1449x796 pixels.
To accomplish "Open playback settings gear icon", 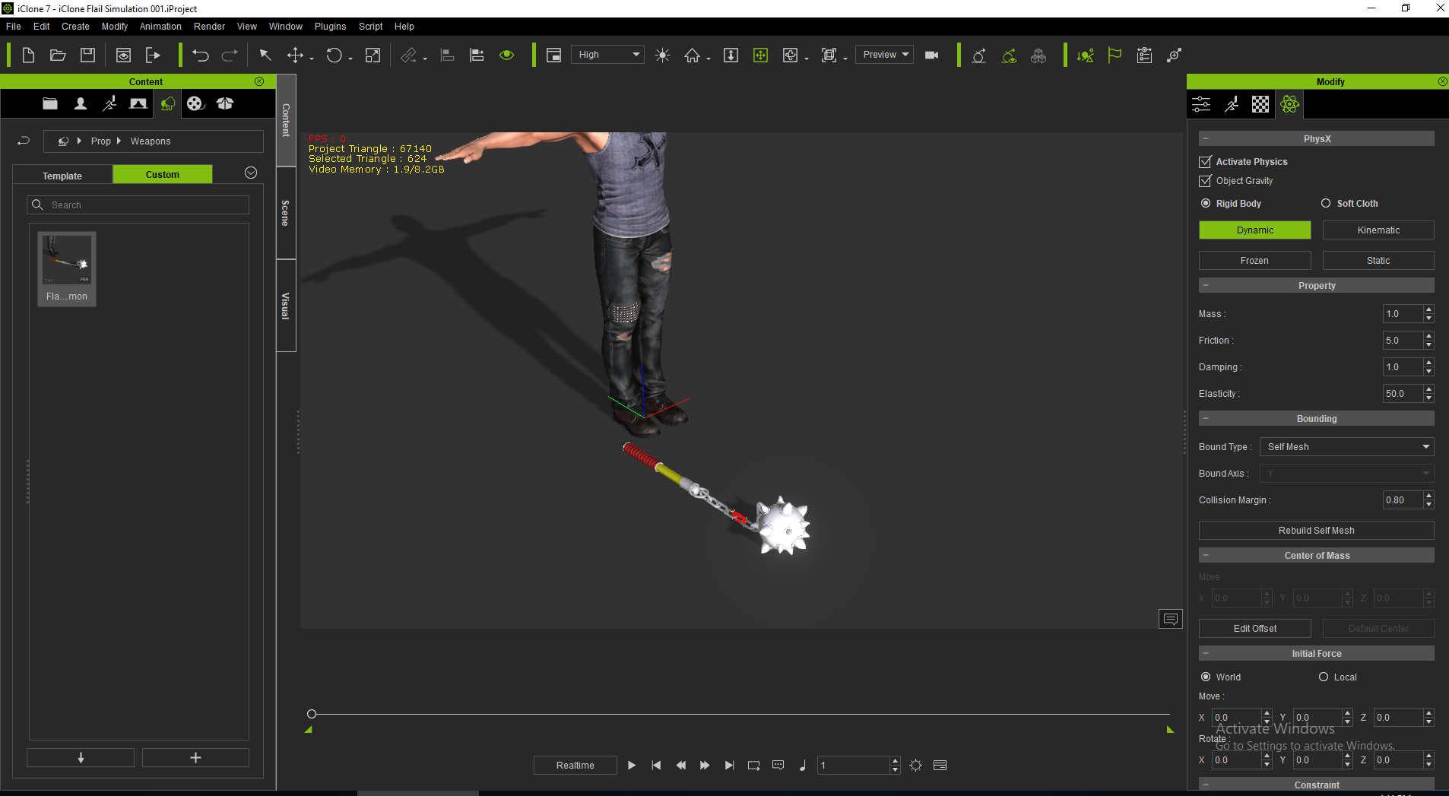I will tap(916, 765).
